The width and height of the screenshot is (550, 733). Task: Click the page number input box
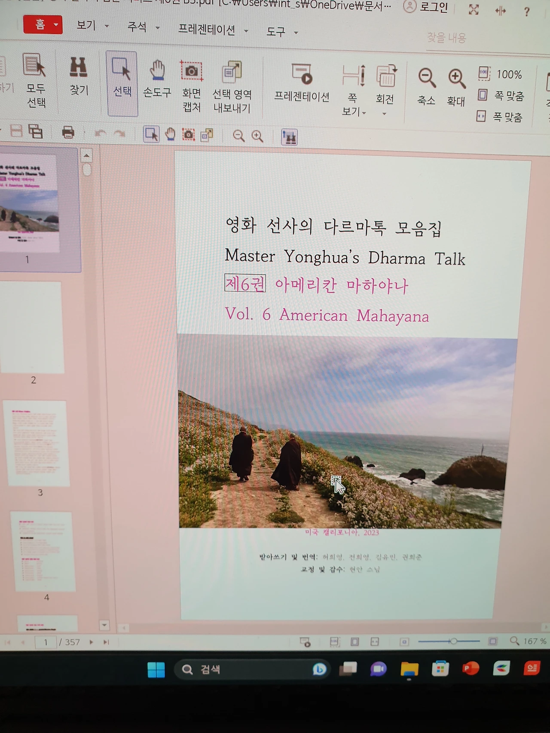point(46,642)
